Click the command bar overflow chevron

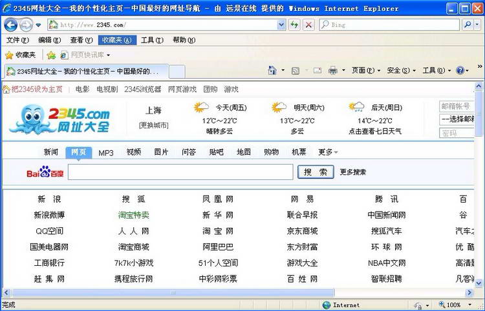point(479,66)
